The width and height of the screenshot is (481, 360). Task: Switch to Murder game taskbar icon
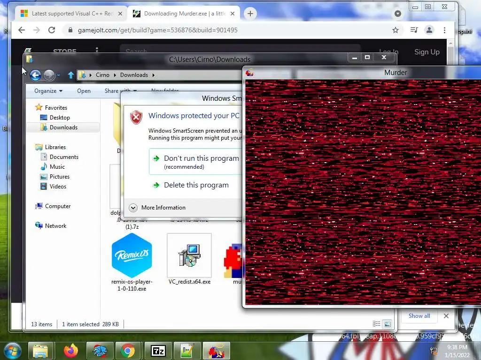tap(217, 351)
